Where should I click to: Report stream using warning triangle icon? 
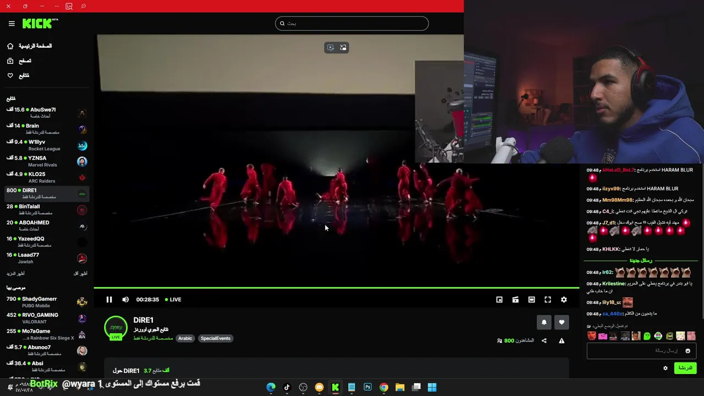[562, 341]
